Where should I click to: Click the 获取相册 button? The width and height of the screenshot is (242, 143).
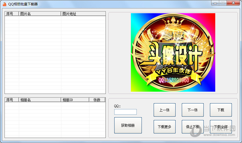pos(128,125)
